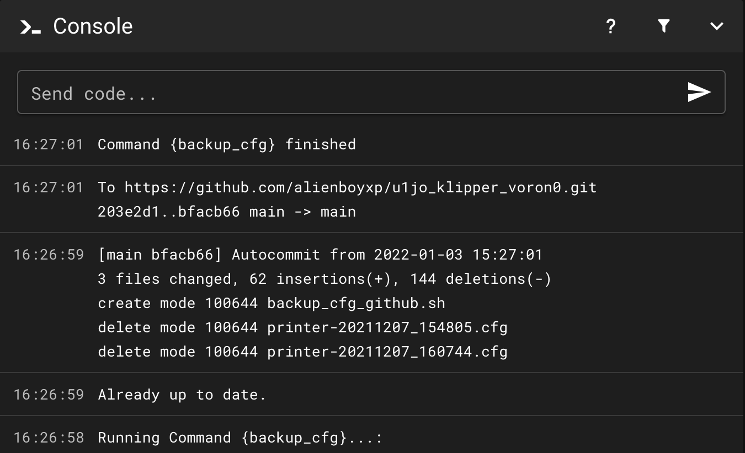Click the "203e2d1..bfacb66 main -> main" line
745x453 pixels.
[227, 212]
